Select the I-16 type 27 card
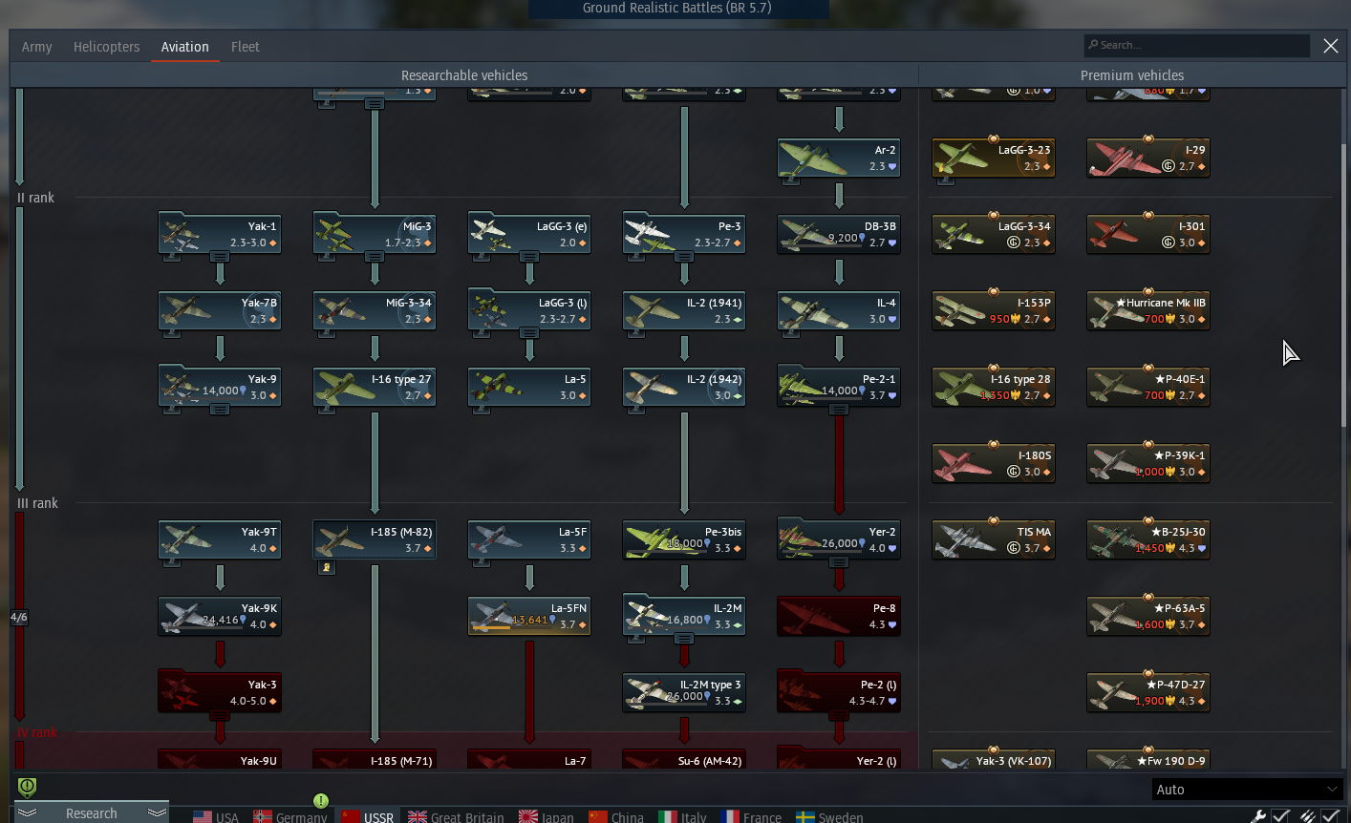This screenshot has width=1351, height=823. pyautogui.click(x=375, y=387)
